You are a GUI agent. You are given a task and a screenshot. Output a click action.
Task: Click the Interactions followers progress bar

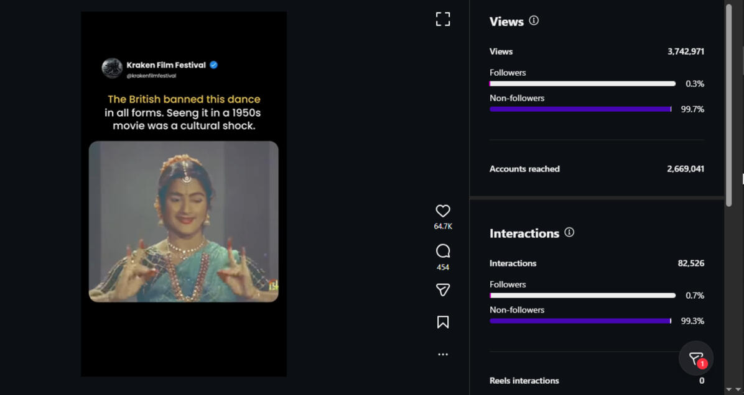tap(582, 296)
